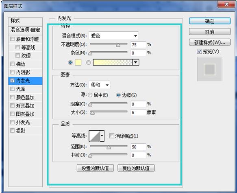Select the 样式 list header
This screenshot has height=193, width=237.
click(x=25, y=21)
